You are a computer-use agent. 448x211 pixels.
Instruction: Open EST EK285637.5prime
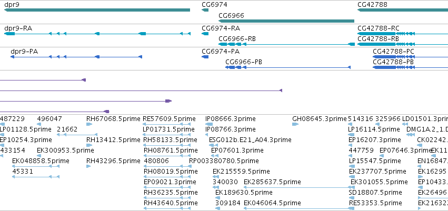click(x=272, y=182)
